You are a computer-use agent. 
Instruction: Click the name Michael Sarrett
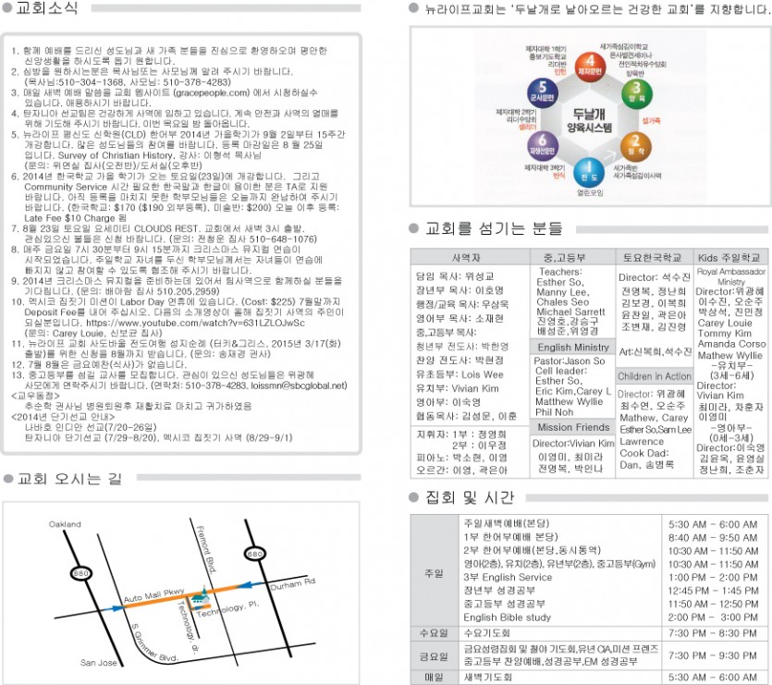570,312
